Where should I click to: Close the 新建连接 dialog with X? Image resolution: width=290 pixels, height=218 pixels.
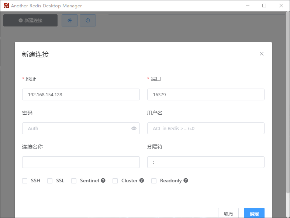262,54
